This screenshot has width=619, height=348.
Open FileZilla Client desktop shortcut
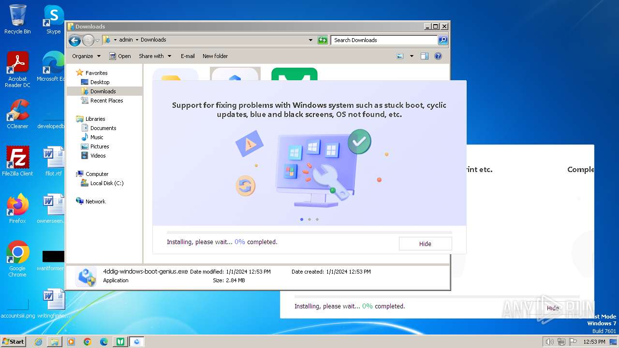[17, 161]
